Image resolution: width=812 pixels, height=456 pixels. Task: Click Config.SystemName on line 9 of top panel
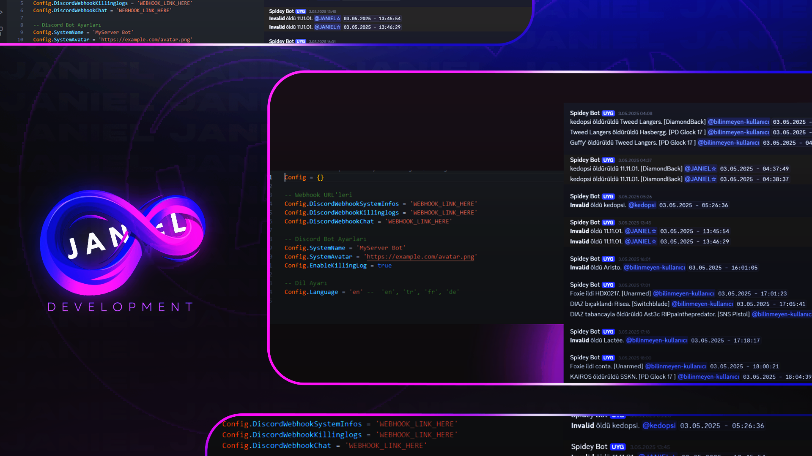click(58, 33)
